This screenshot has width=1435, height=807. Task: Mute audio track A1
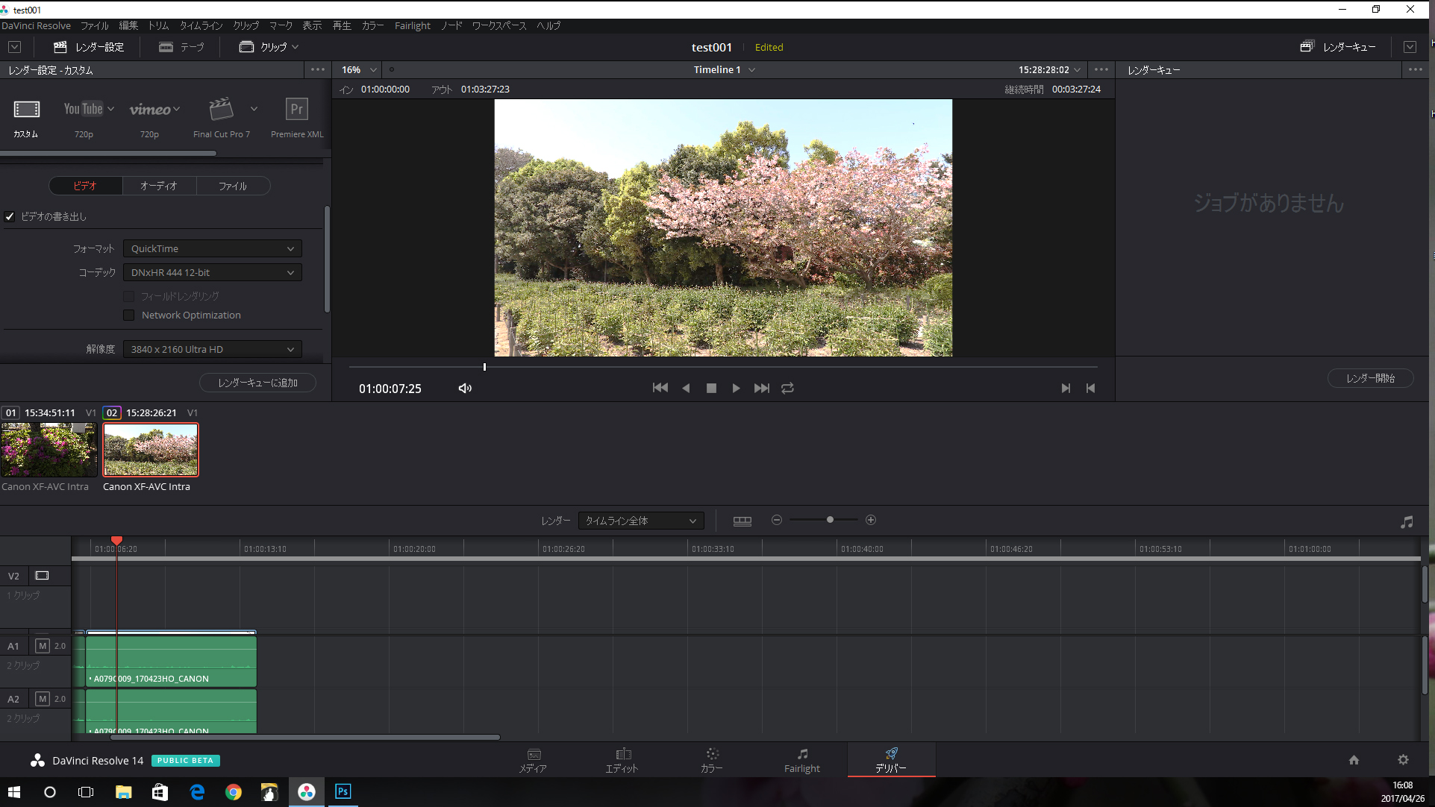[x=43, y=646]
